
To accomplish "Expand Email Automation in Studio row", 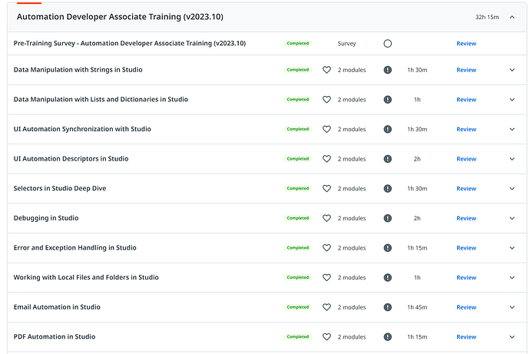I will click(512, 307).
